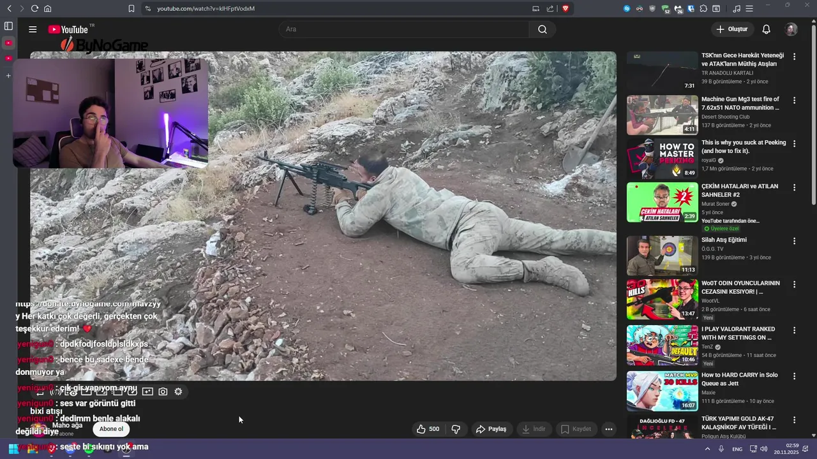Open the extensions puzzle menu

pyautogui.click(x=703, y=8)
